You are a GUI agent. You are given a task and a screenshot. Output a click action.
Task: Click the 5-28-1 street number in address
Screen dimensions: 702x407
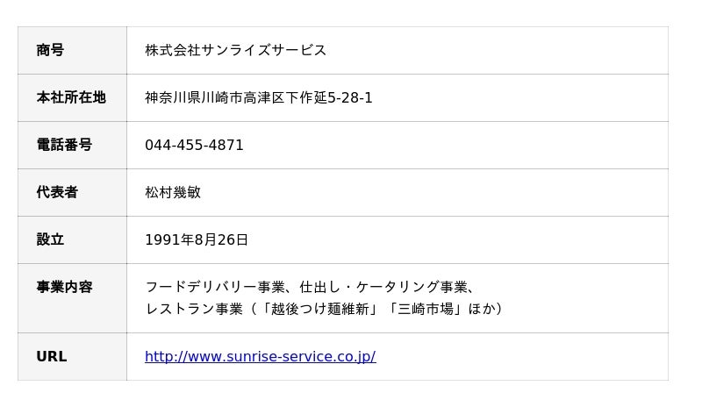coord(350,97)
